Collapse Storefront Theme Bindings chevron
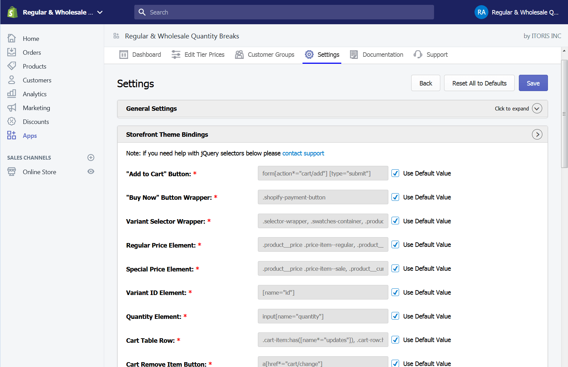The height and width of the screenshot is (367, 568). point(537,134)
